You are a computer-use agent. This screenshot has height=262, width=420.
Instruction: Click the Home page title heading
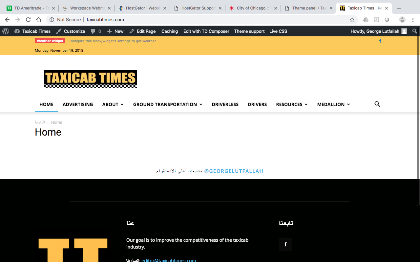tap(48, 132)
